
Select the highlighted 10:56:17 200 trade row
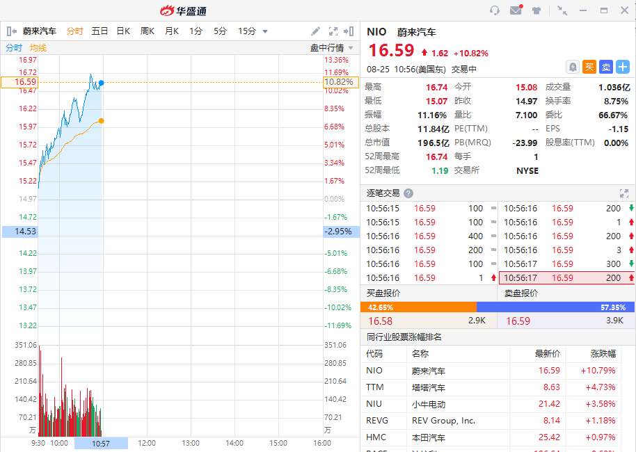point(566,277)
